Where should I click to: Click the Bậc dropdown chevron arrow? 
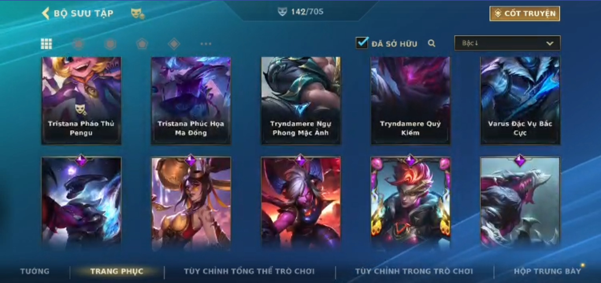pos(550,44)
